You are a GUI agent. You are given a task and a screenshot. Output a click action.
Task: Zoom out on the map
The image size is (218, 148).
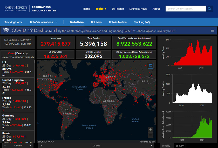point(151,135)
